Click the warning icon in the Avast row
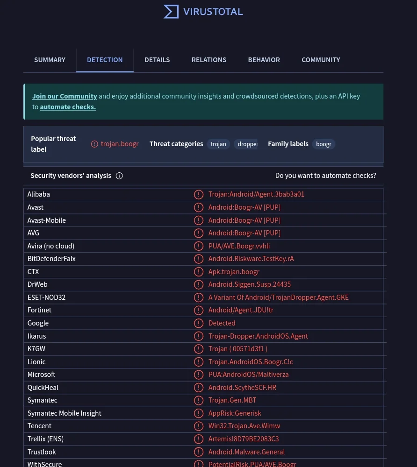 pos(199,207)
